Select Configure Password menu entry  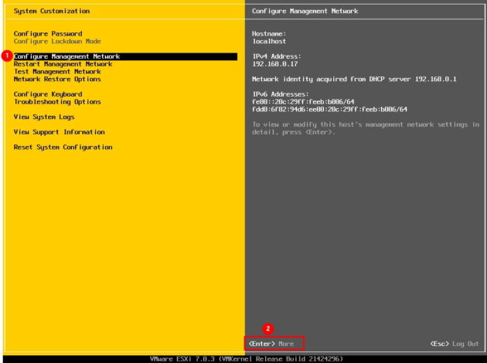(48, 33)
